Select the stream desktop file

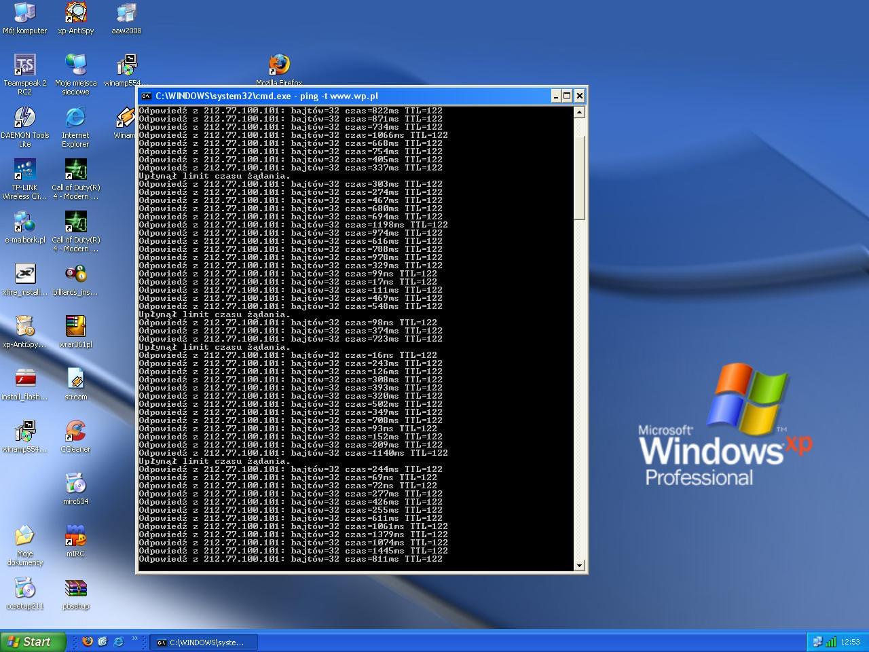75,384
